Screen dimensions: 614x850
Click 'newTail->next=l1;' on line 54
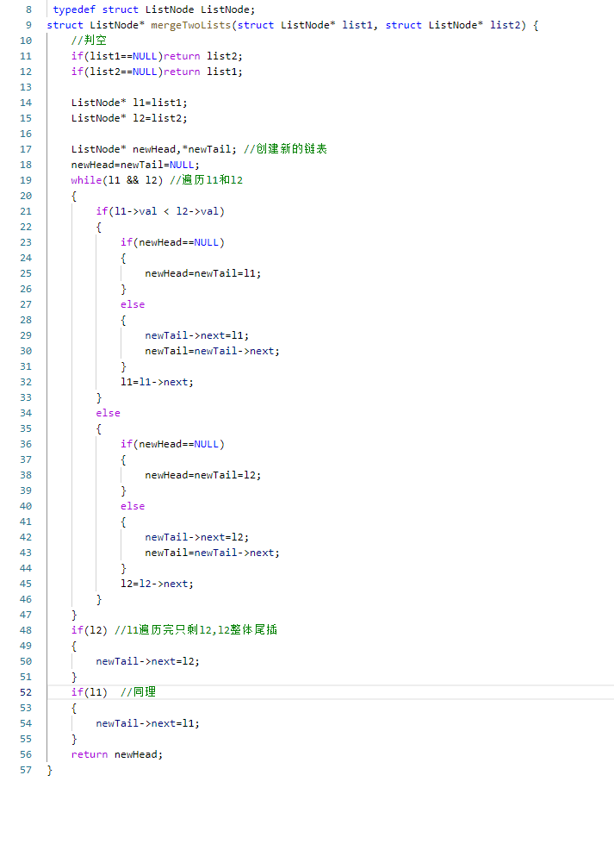pyautogui.click(x=148, y=723)
